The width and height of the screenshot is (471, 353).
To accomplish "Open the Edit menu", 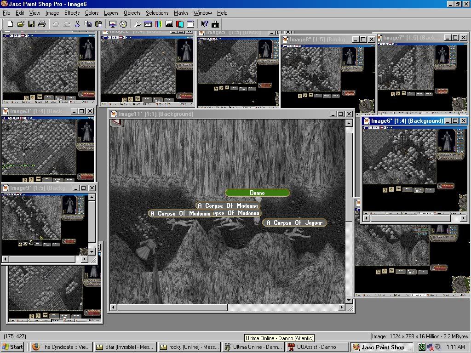I will [x=20, y=13].
